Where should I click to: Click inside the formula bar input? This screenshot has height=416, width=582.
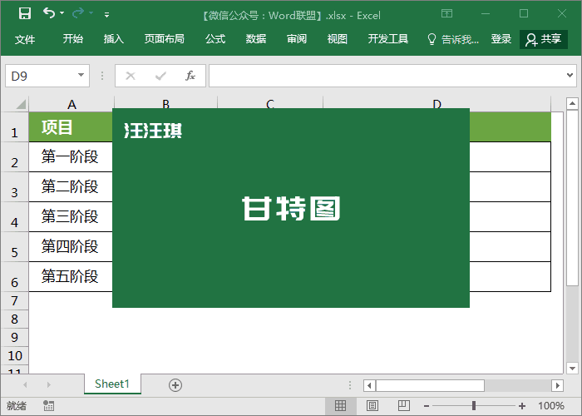point(387,77)
